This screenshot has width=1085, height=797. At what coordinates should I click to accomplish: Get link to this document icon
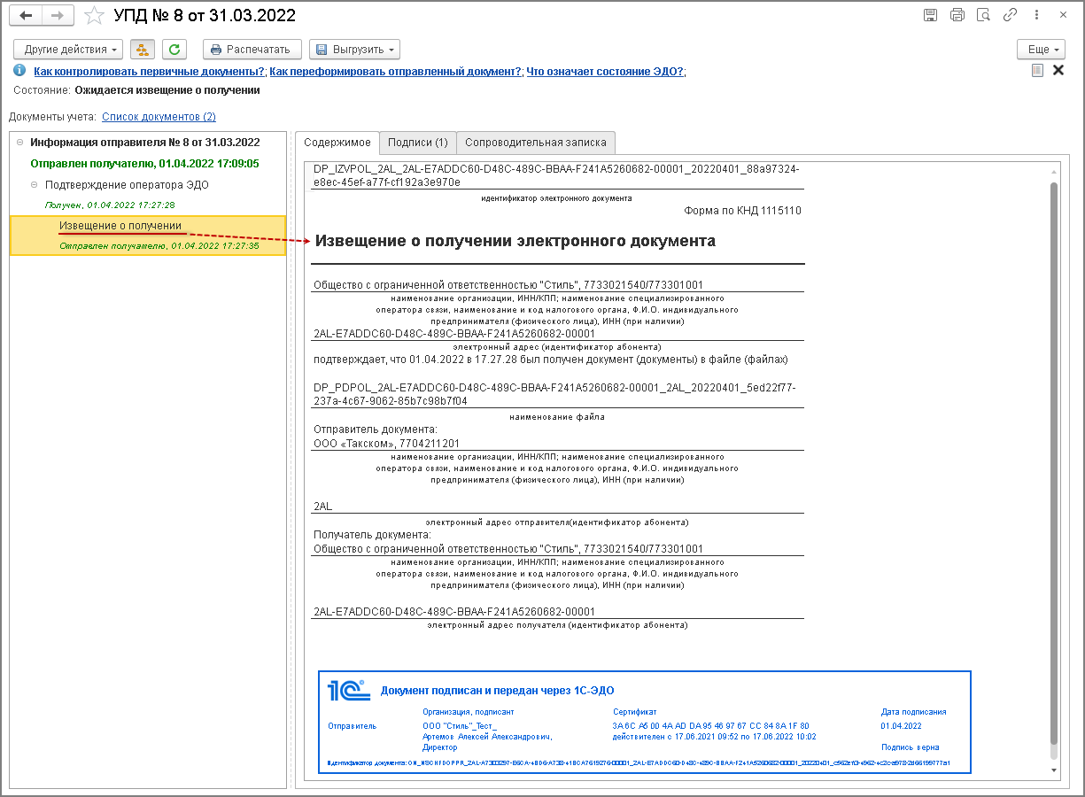point(1010,15)
